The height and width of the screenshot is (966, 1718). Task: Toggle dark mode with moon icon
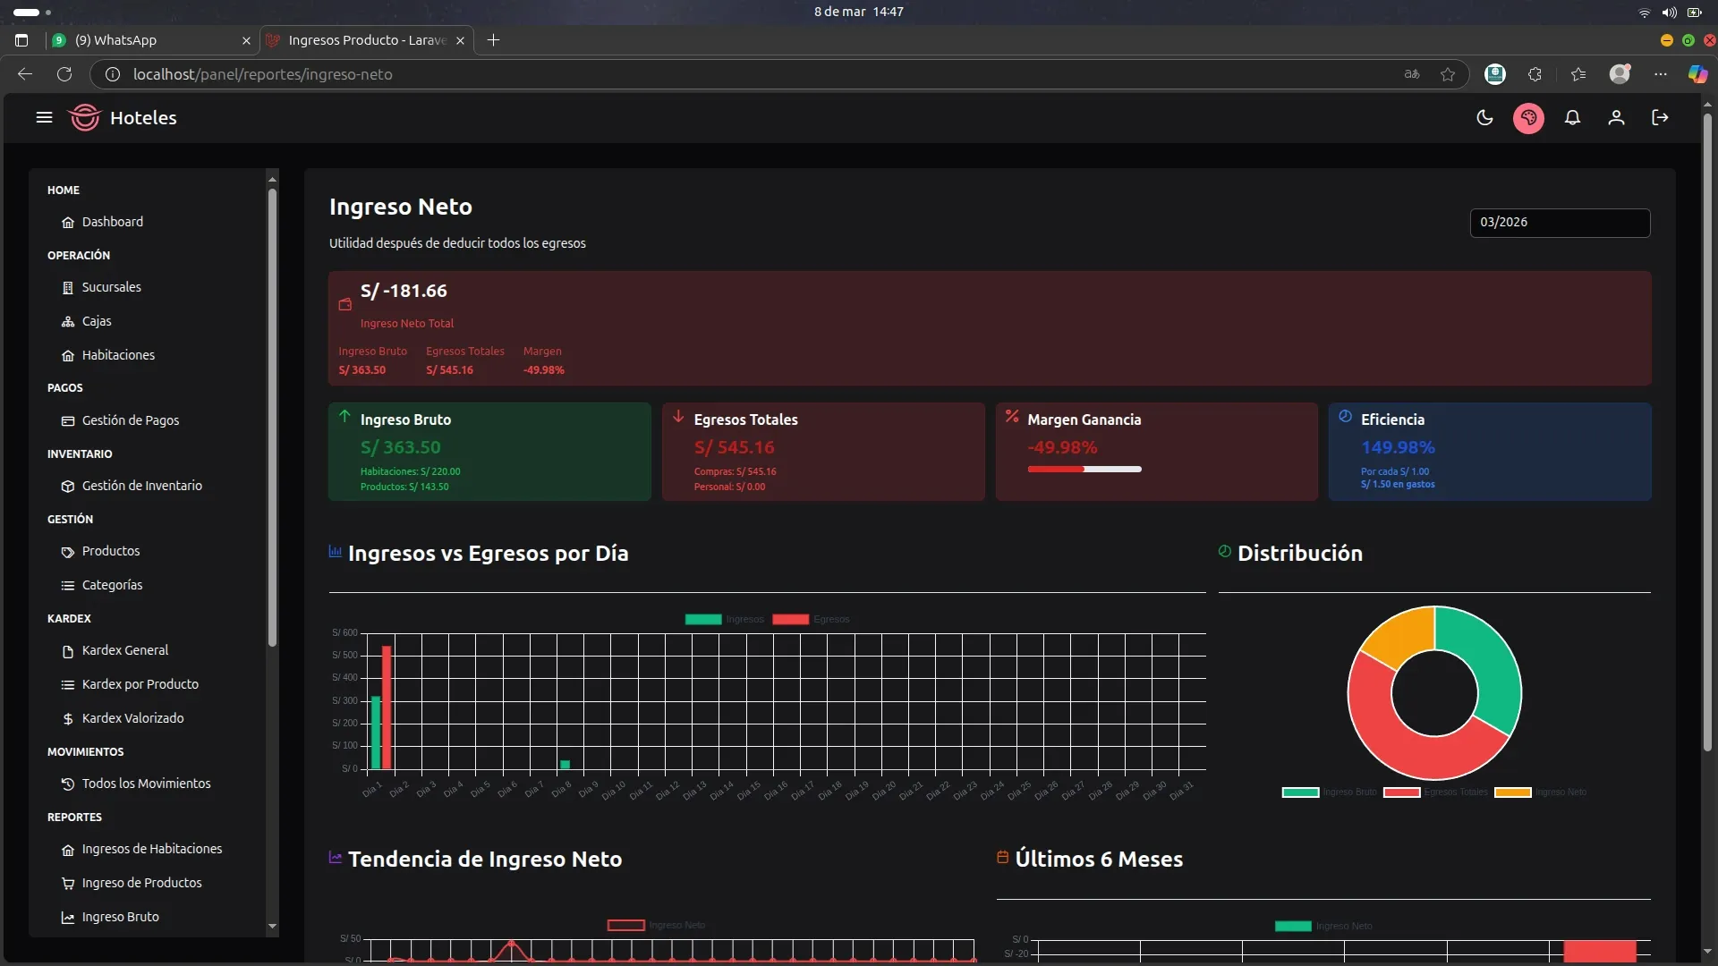[x=1484, y=118]
